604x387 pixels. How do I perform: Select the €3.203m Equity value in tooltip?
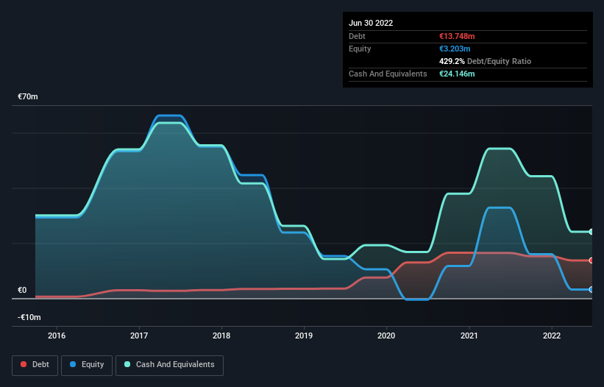click(454, 49)
